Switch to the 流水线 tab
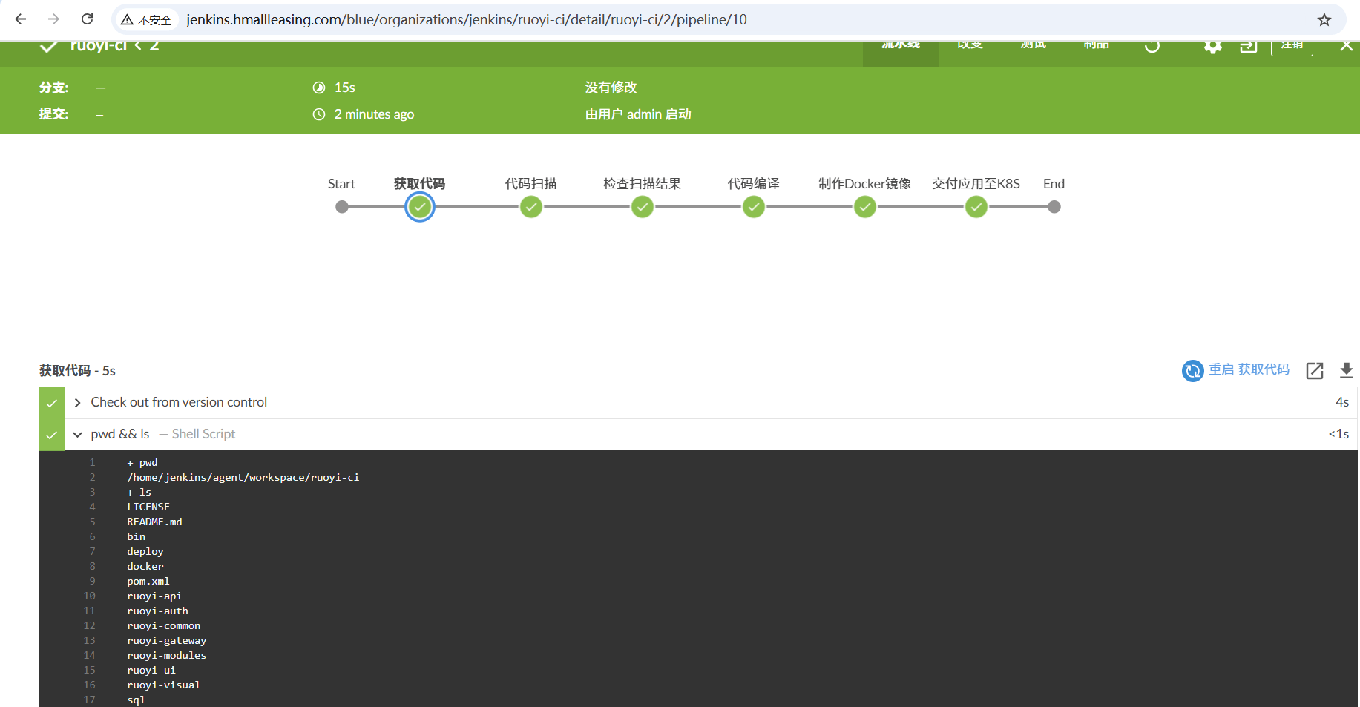This screenshot has height=707, width=1360. click(x=900, y=46)
